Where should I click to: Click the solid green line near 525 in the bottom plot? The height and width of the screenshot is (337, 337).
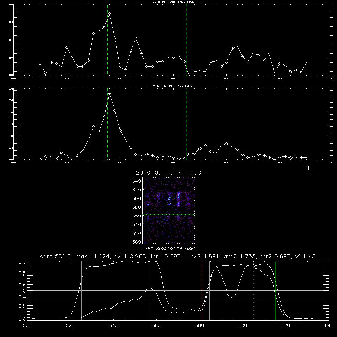(81, 290)
